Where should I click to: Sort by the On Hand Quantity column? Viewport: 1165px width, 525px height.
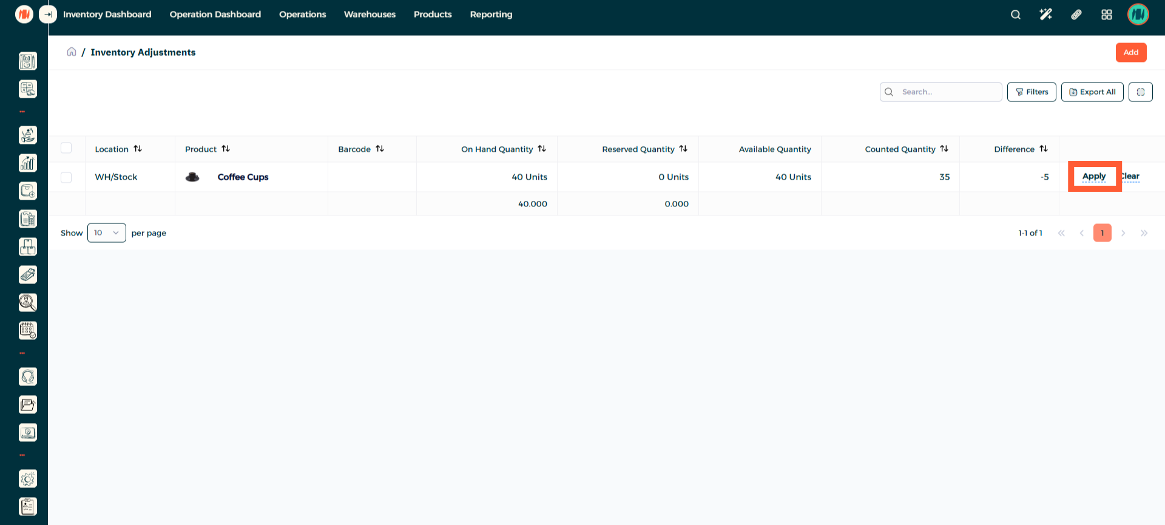tap(542, 149)
